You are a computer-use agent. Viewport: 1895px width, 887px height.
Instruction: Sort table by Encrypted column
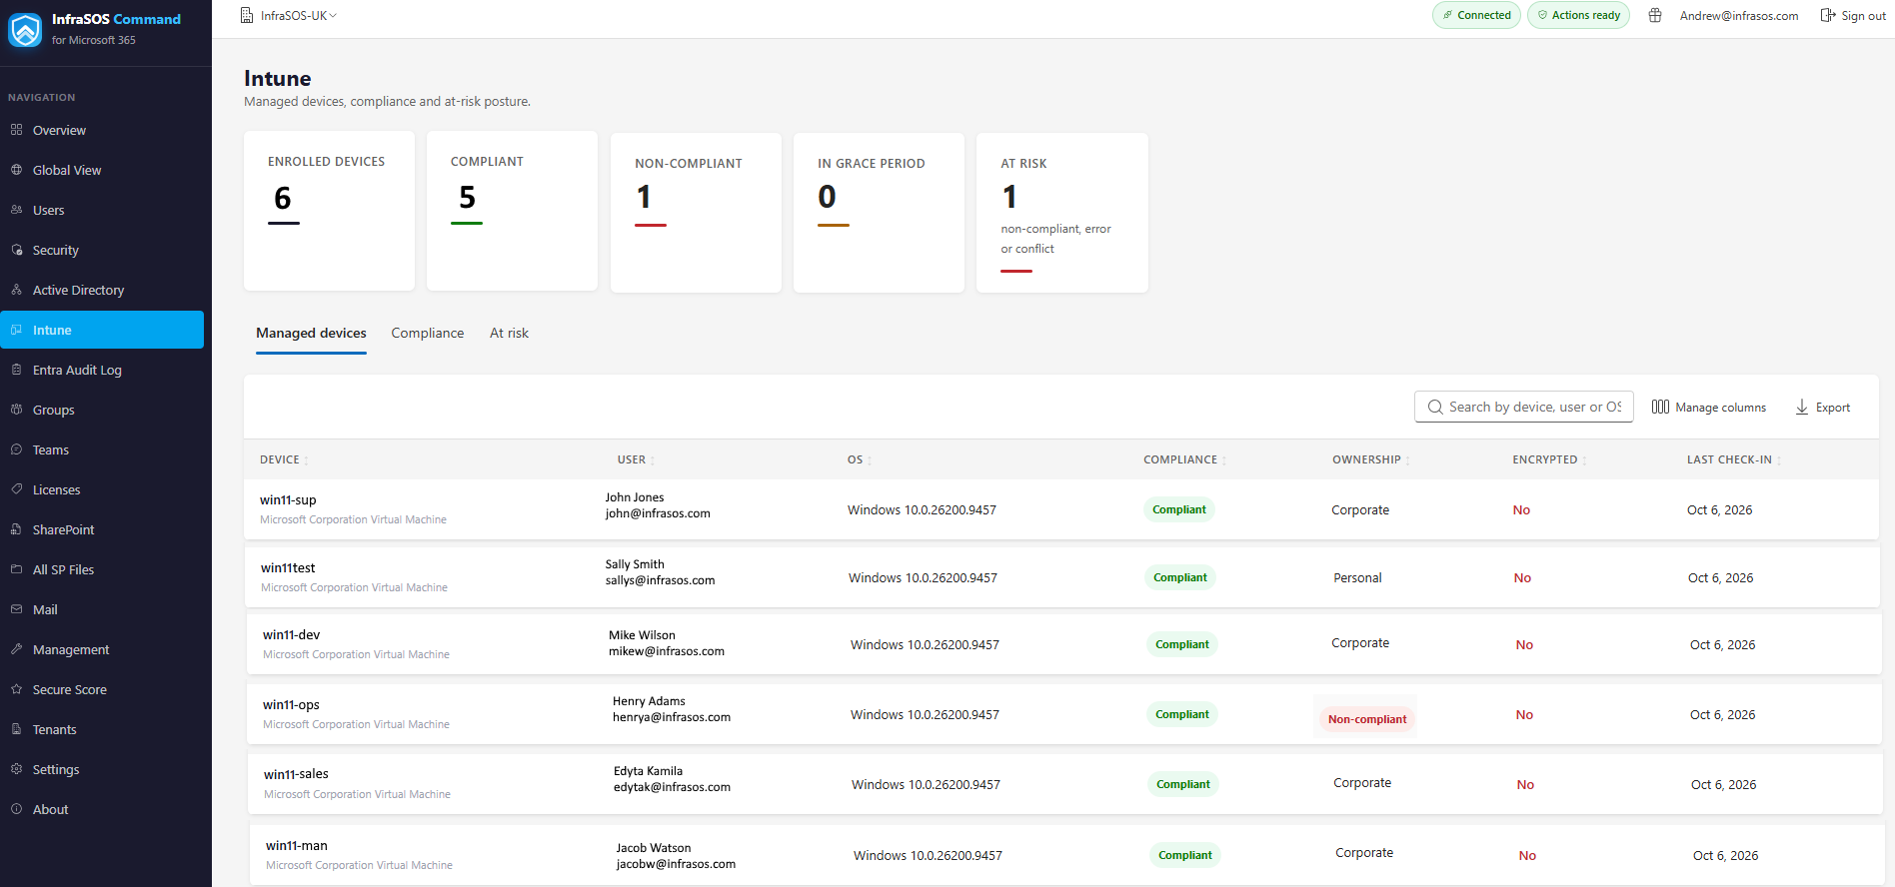(1549, 459)
